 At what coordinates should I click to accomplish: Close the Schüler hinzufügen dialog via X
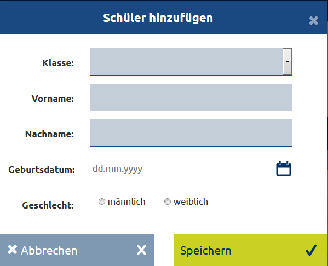tap(314, 21)
